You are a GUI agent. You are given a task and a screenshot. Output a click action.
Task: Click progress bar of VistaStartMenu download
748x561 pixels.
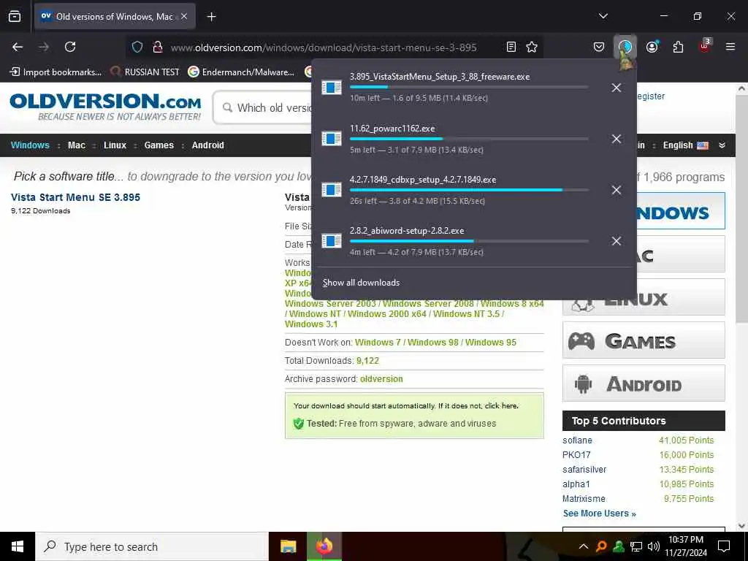tap(469, 88)
